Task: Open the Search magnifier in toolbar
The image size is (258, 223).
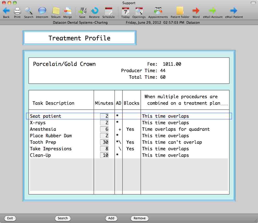Action: [x=29, y=11]
